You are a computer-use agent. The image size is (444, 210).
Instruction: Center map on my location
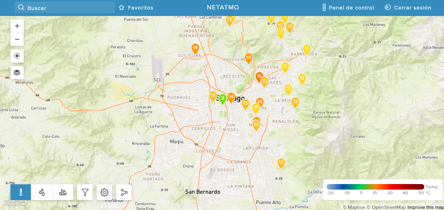pyautogui.click(x=17, y=56)
